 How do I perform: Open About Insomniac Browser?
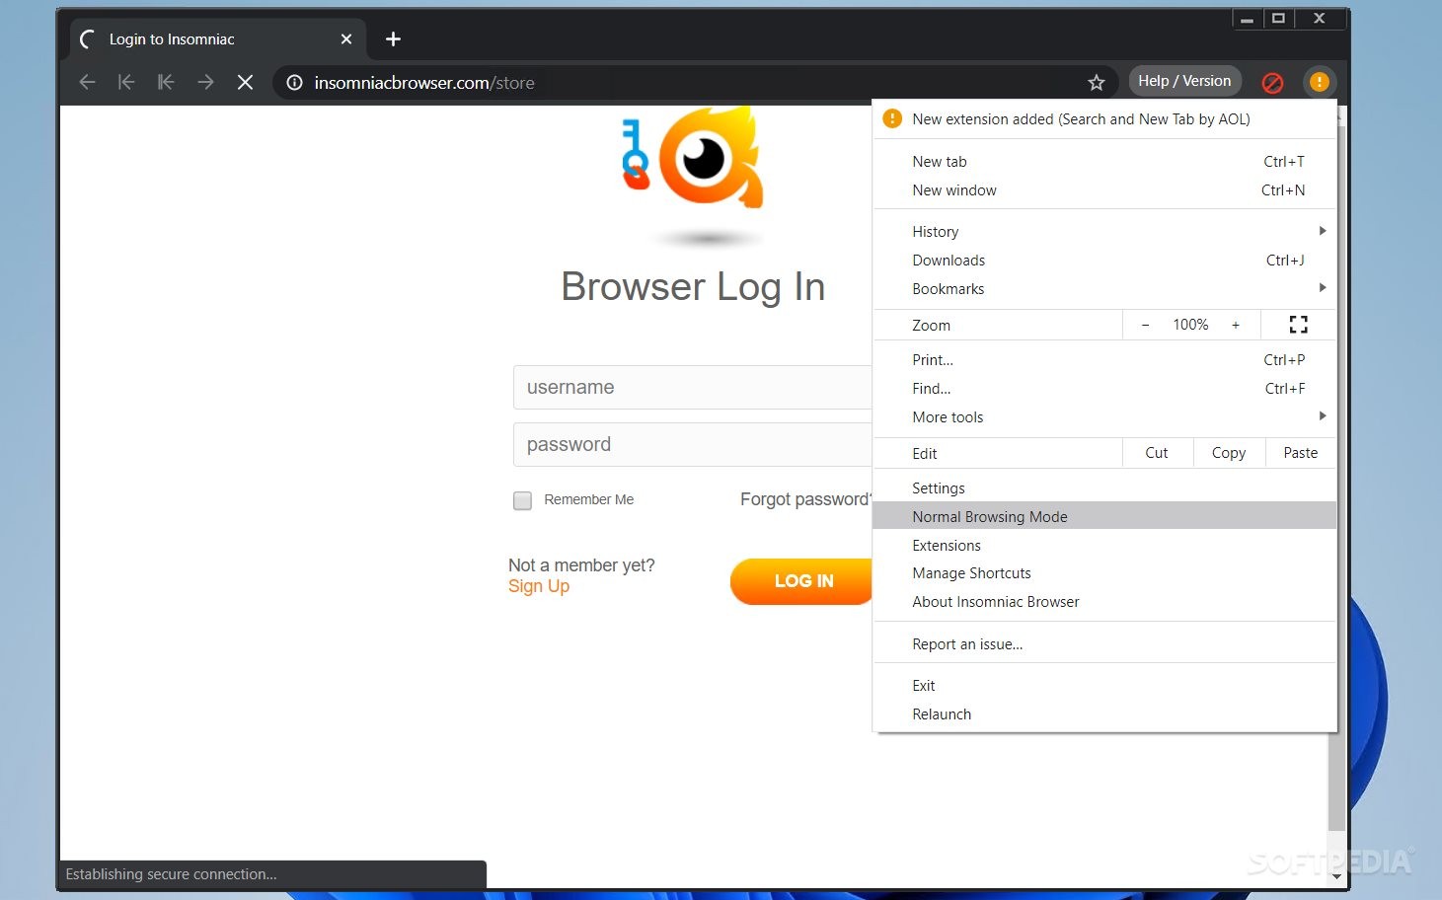(1104, 601)
